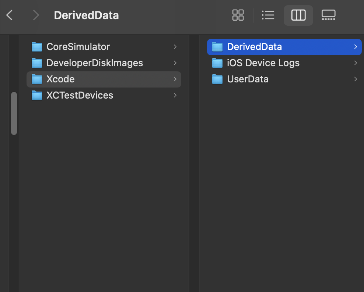Switch to icon grid view

[x=238, y=15]
